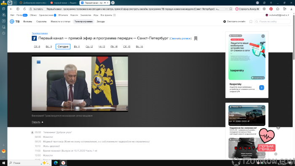Open the 'Фильмы' menu item
This screenshot has height=166, width=295.
27,21
